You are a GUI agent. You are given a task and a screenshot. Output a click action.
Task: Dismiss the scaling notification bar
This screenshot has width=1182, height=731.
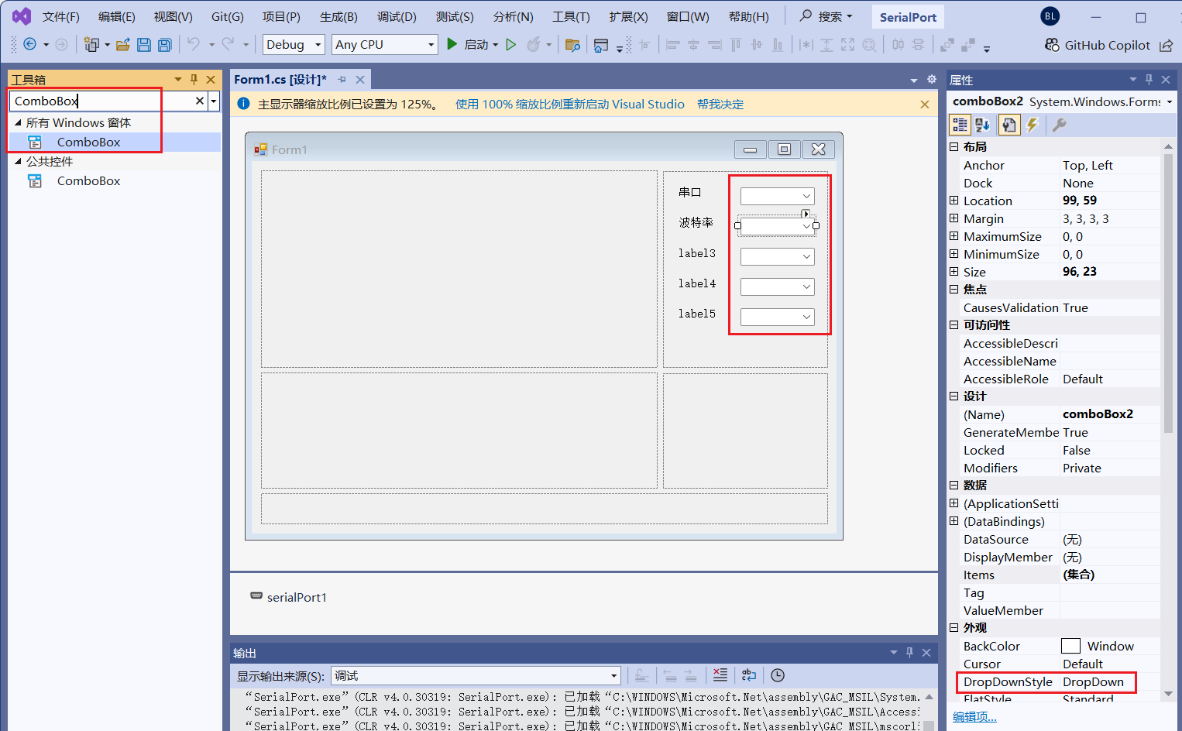(925, 105)
